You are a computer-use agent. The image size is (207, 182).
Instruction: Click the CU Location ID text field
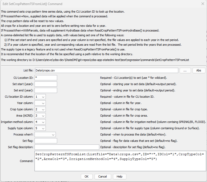[x=46, y=78]
